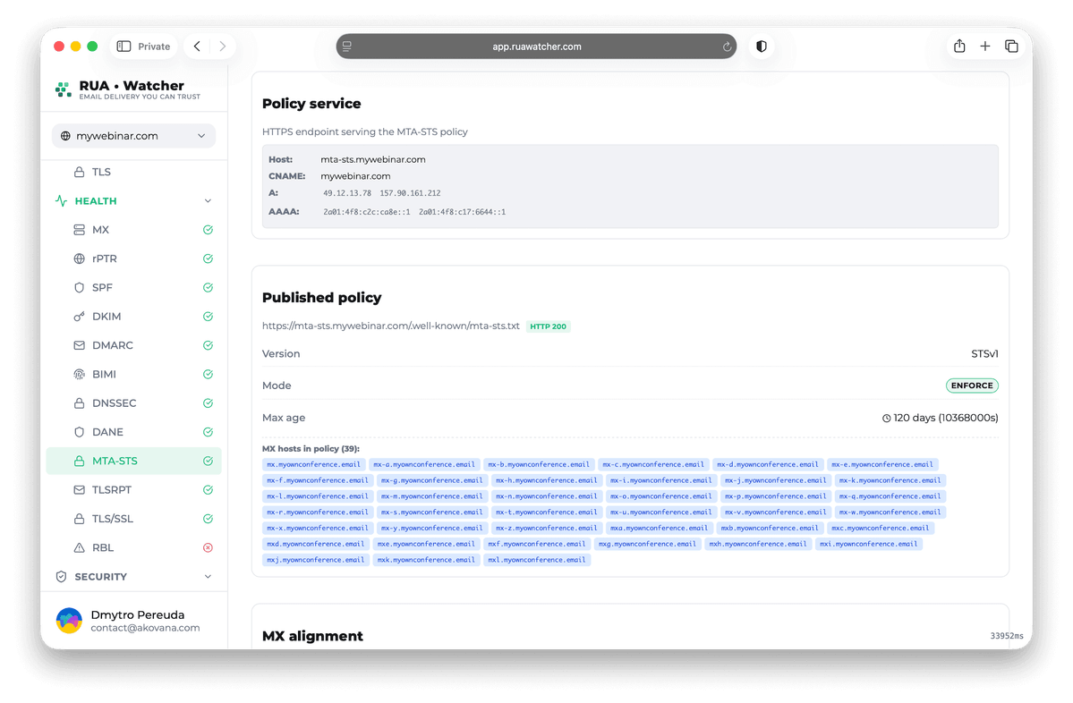Viewport: 1073px width, 703px height.
Task: Open the mywebinar.com domain dropdown
Action: (133, 136)
